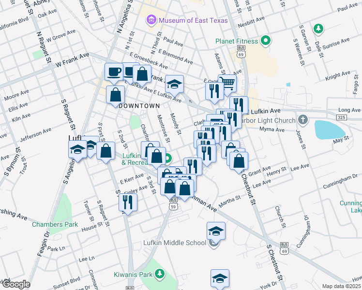Click the Museum of East Texas marker icon

151,20
